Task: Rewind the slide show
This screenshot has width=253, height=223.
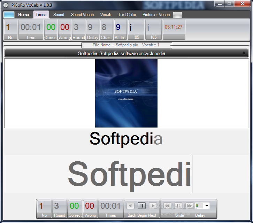Action: [168, 206]
